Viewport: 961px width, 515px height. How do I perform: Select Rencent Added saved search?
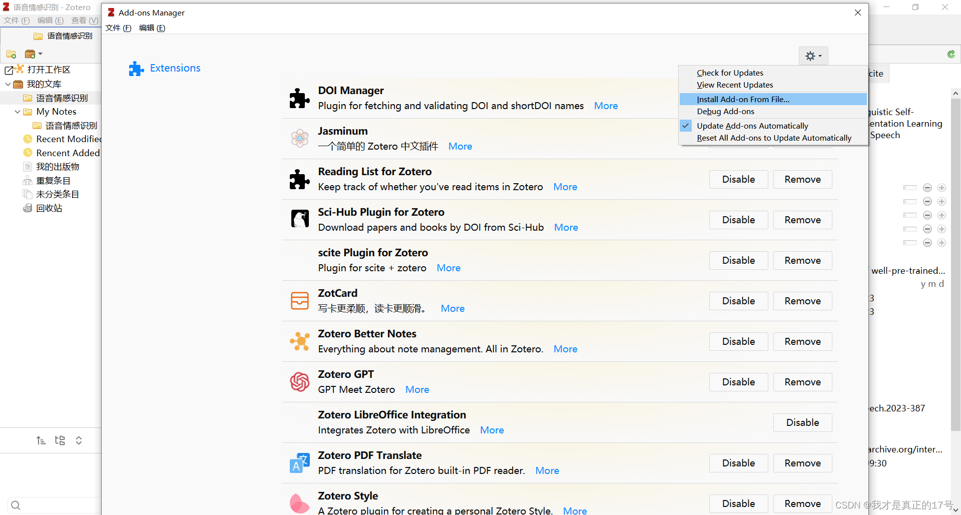68,153
